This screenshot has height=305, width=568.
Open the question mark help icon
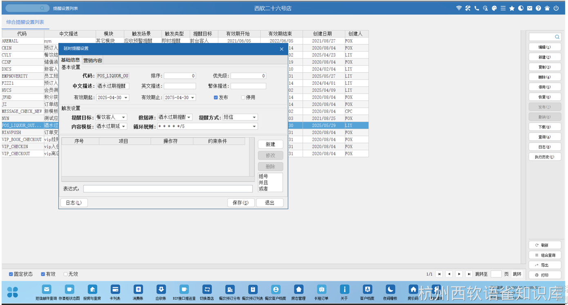[538, 8]
